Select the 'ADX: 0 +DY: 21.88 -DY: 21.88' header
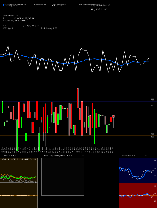This screenshot has width=157, height=208. (x=19, y=159)
